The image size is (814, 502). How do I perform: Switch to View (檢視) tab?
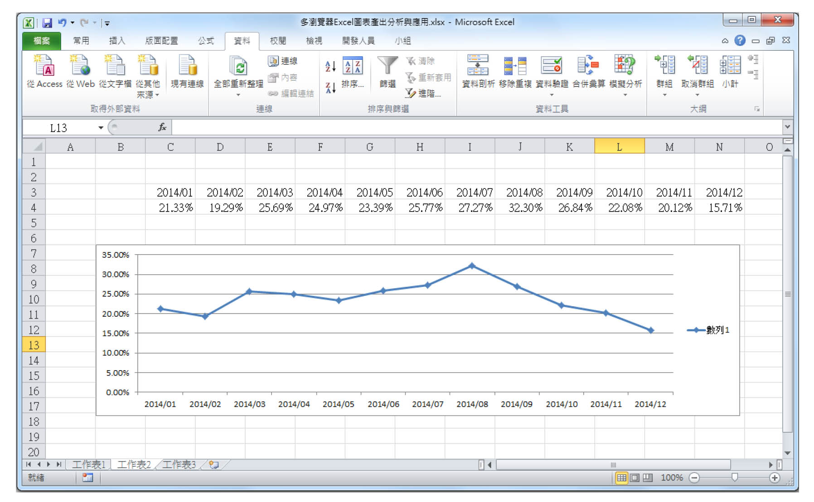point(314,41)
